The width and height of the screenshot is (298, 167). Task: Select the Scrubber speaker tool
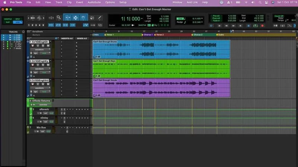coord(92,18)
